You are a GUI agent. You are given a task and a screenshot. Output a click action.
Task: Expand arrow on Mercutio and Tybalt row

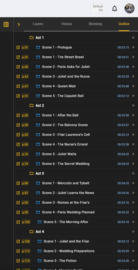tap(133, 183)
